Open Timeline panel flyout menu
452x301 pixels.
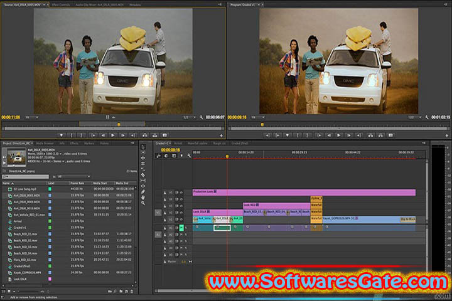point(424,143)
